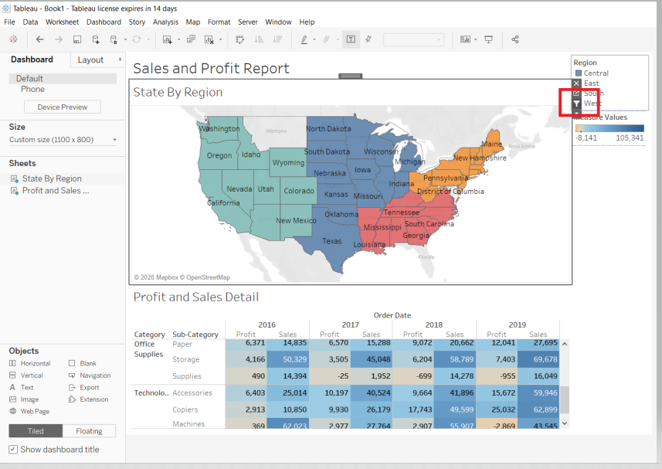Click the Redo forward arrow
662x469 pixels.
58,39
